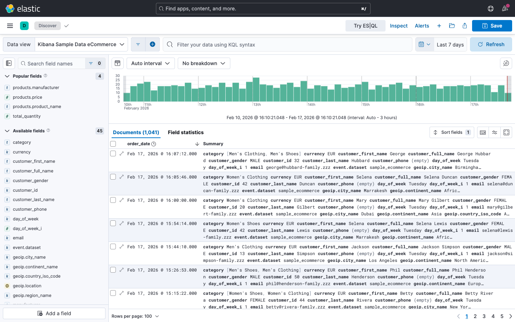Click the Try ES|QL button
This screenshot has width=515, height=322.
tap(365, 26)
